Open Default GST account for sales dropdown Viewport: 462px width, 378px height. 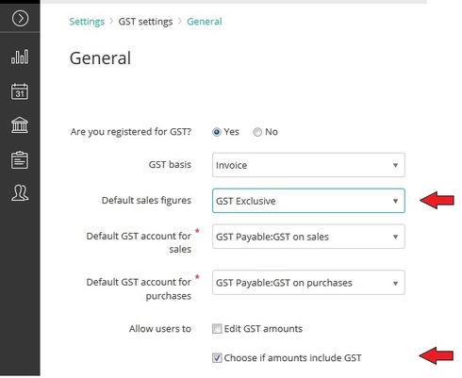pyautogui.click(x=308, y=237)
